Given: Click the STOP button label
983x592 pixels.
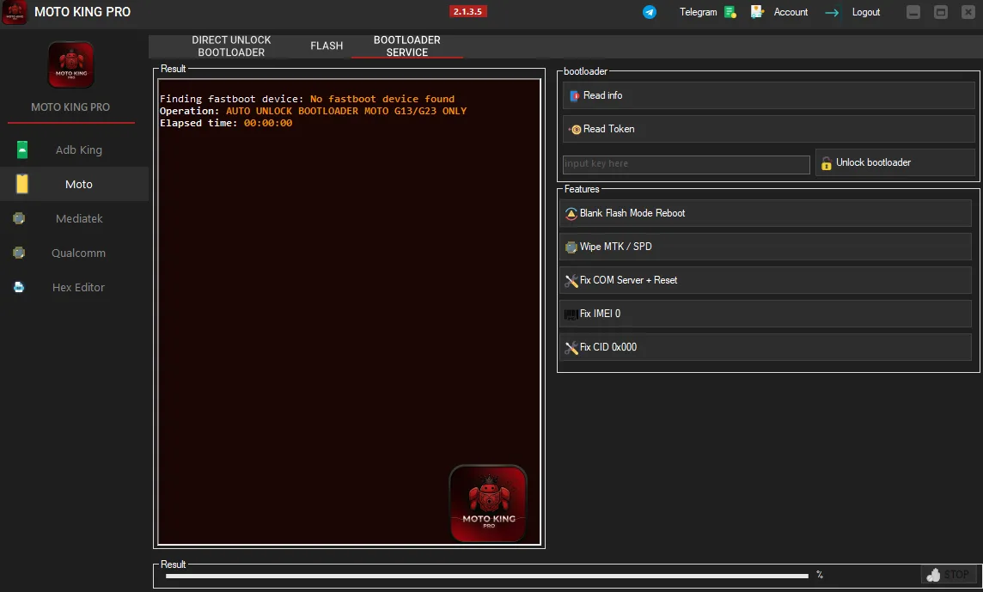Looking at the screenshot, I should click(x=956, y=575).
